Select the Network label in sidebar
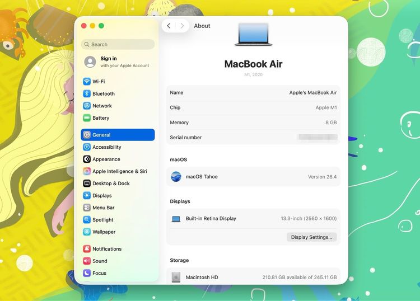 (102, 106)
